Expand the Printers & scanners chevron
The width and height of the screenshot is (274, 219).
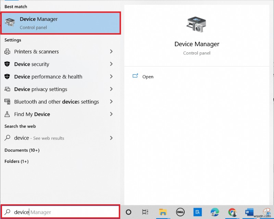(111, 52)
